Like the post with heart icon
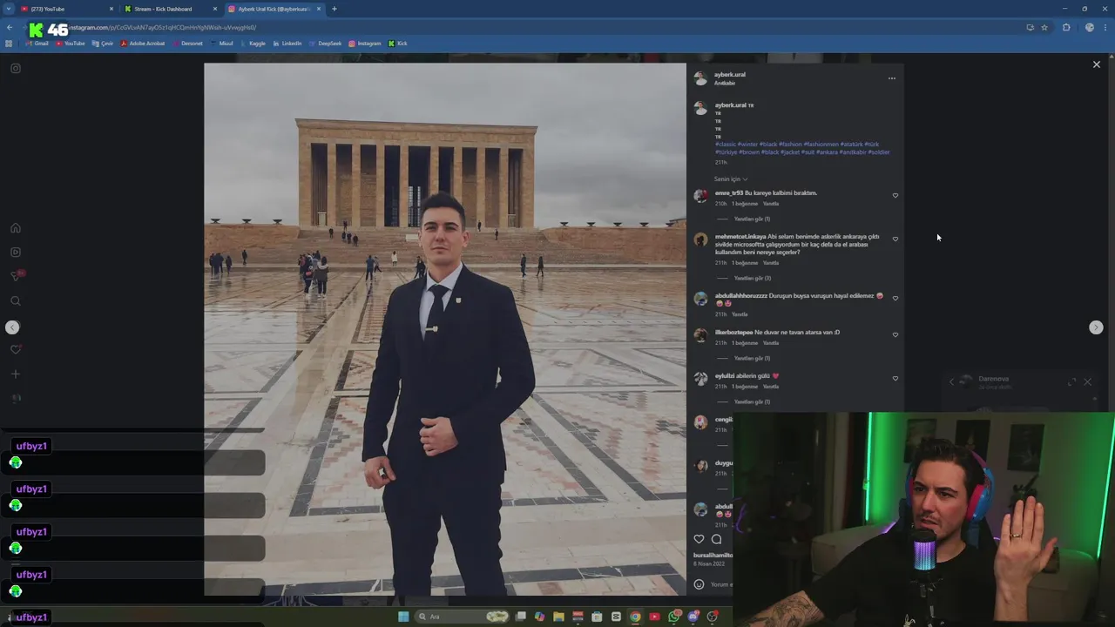The width and height of the screenshot is (1115, 627). tap(699, 539)
